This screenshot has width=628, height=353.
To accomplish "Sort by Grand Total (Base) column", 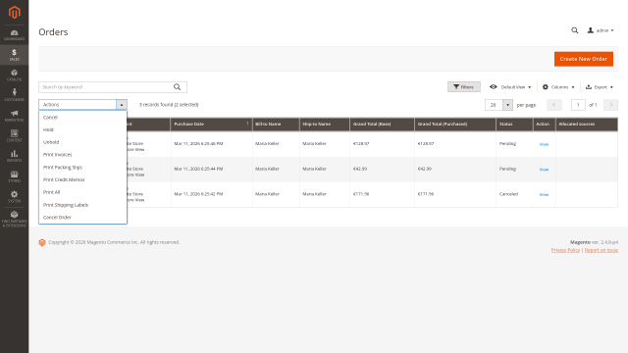I will coord(382,125).
